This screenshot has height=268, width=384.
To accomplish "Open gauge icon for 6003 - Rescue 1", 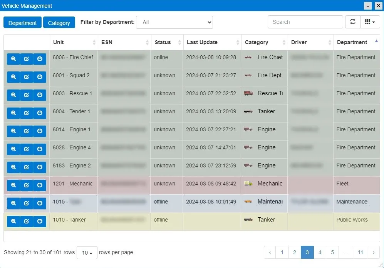I will pos(40,95).
